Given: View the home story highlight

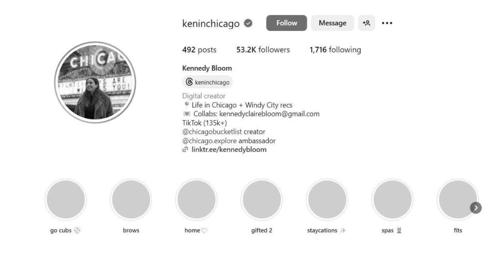Looking at the screenshot, I should [x=196, y=199].
